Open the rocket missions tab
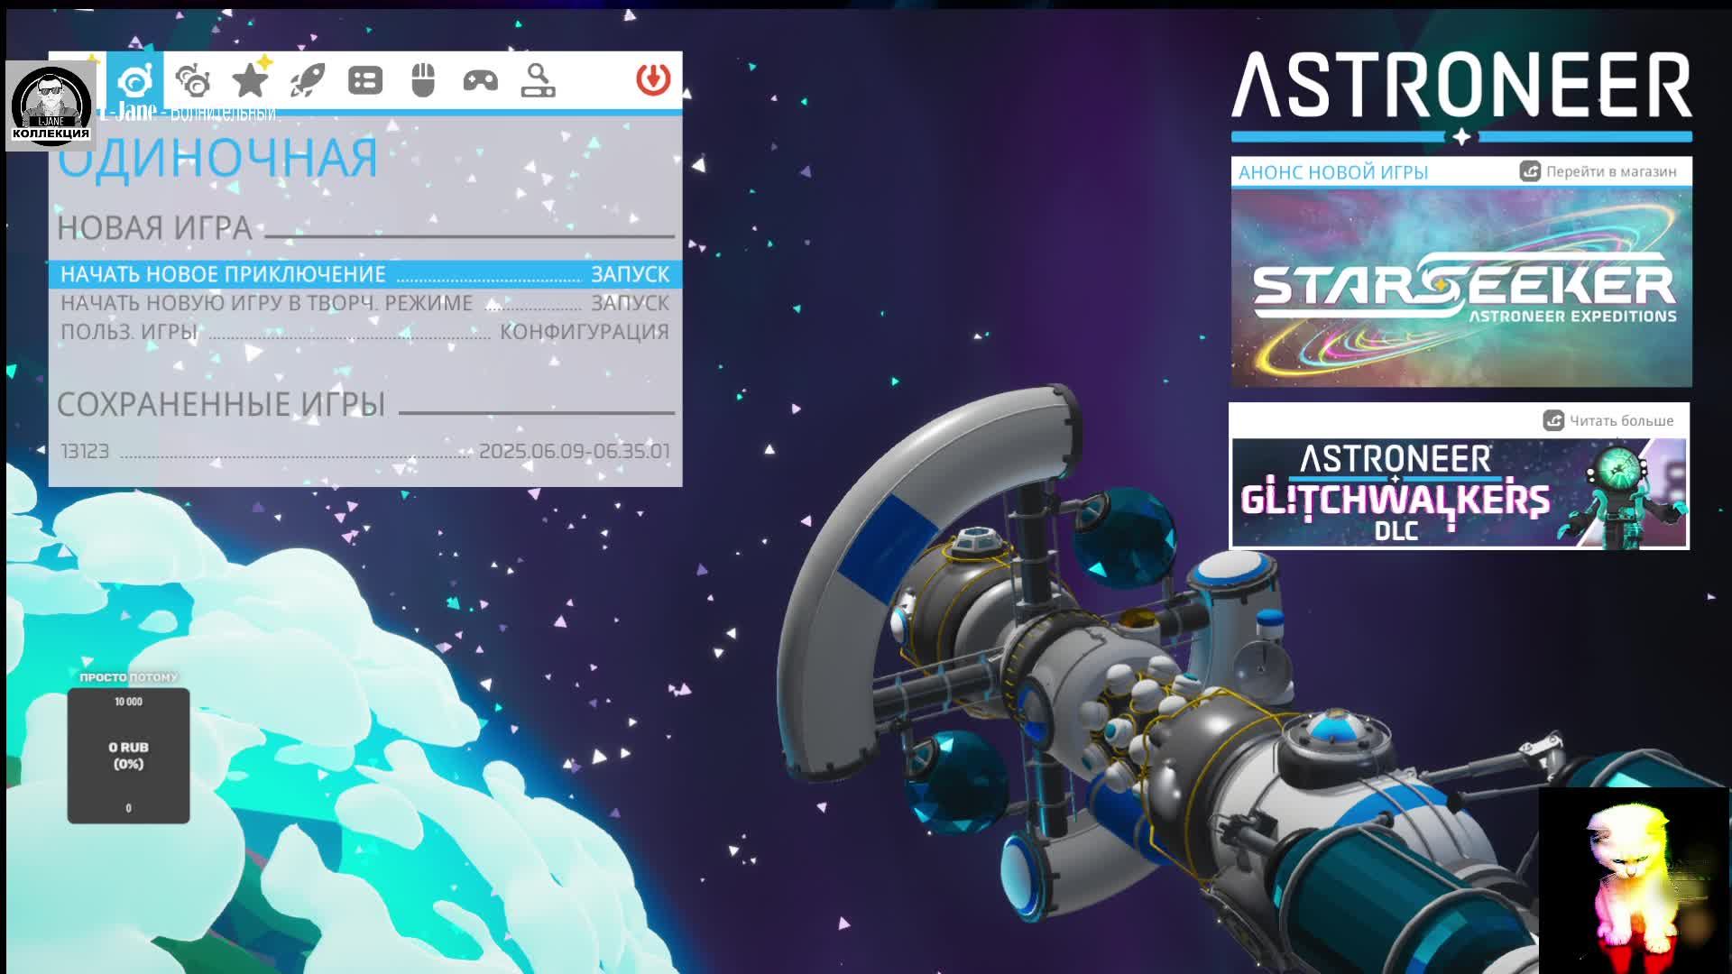1732x974 pixels. [x=308, y=81]
